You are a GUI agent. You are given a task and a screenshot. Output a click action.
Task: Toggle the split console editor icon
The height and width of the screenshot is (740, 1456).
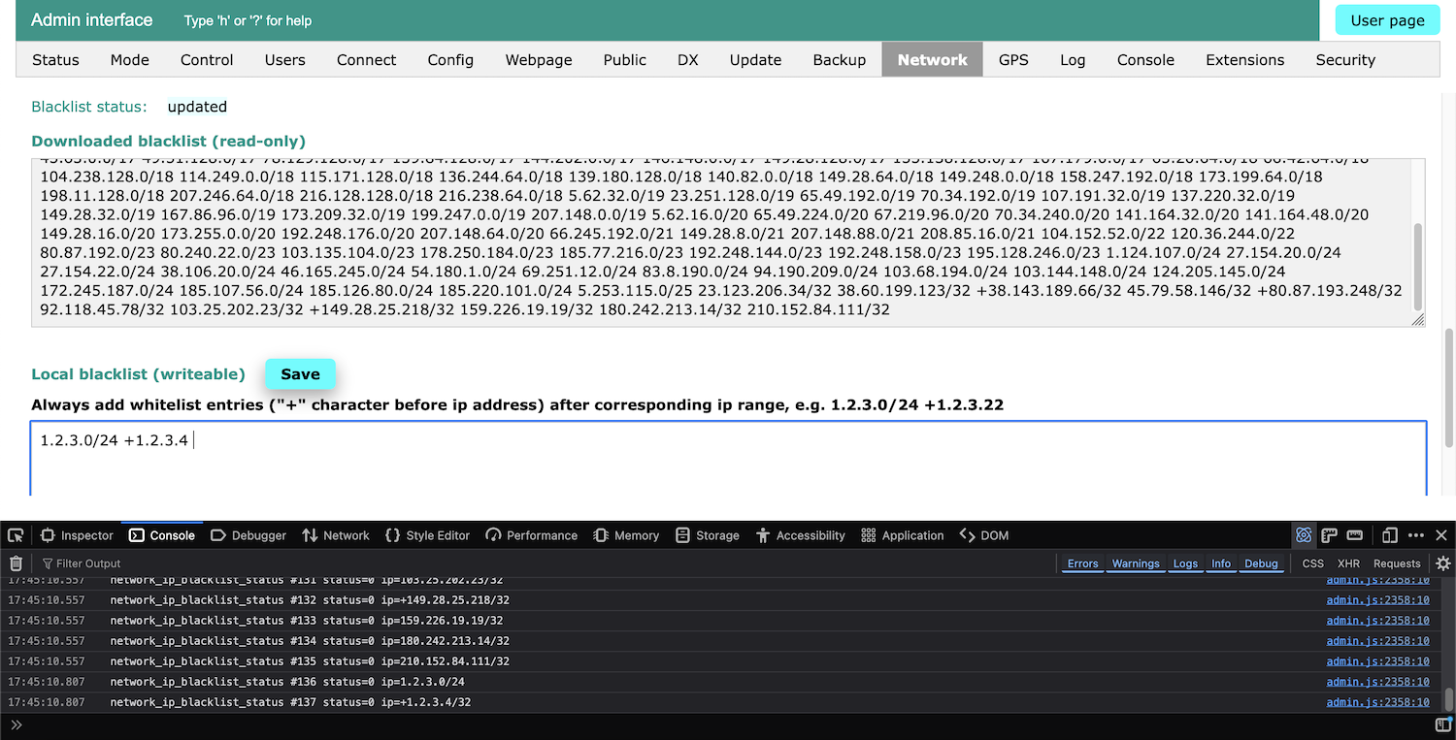coord(1442,725)
